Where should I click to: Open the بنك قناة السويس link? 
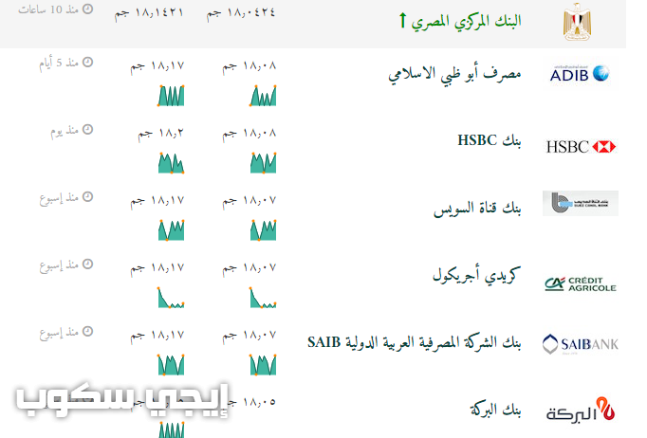point(477,209)
